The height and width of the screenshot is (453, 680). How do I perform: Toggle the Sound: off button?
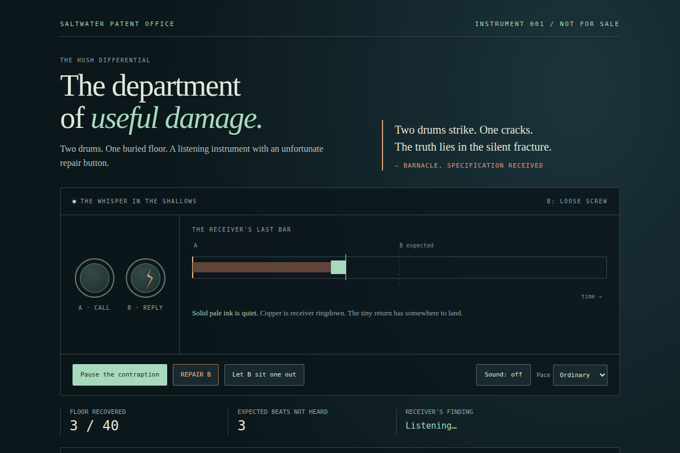click(x=503, y=375)
